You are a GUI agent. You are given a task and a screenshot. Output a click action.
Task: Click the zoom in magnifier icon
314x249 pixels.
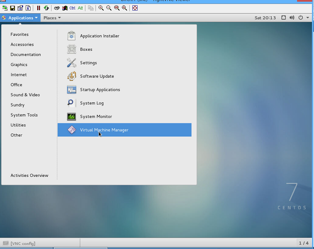[101, 8]
